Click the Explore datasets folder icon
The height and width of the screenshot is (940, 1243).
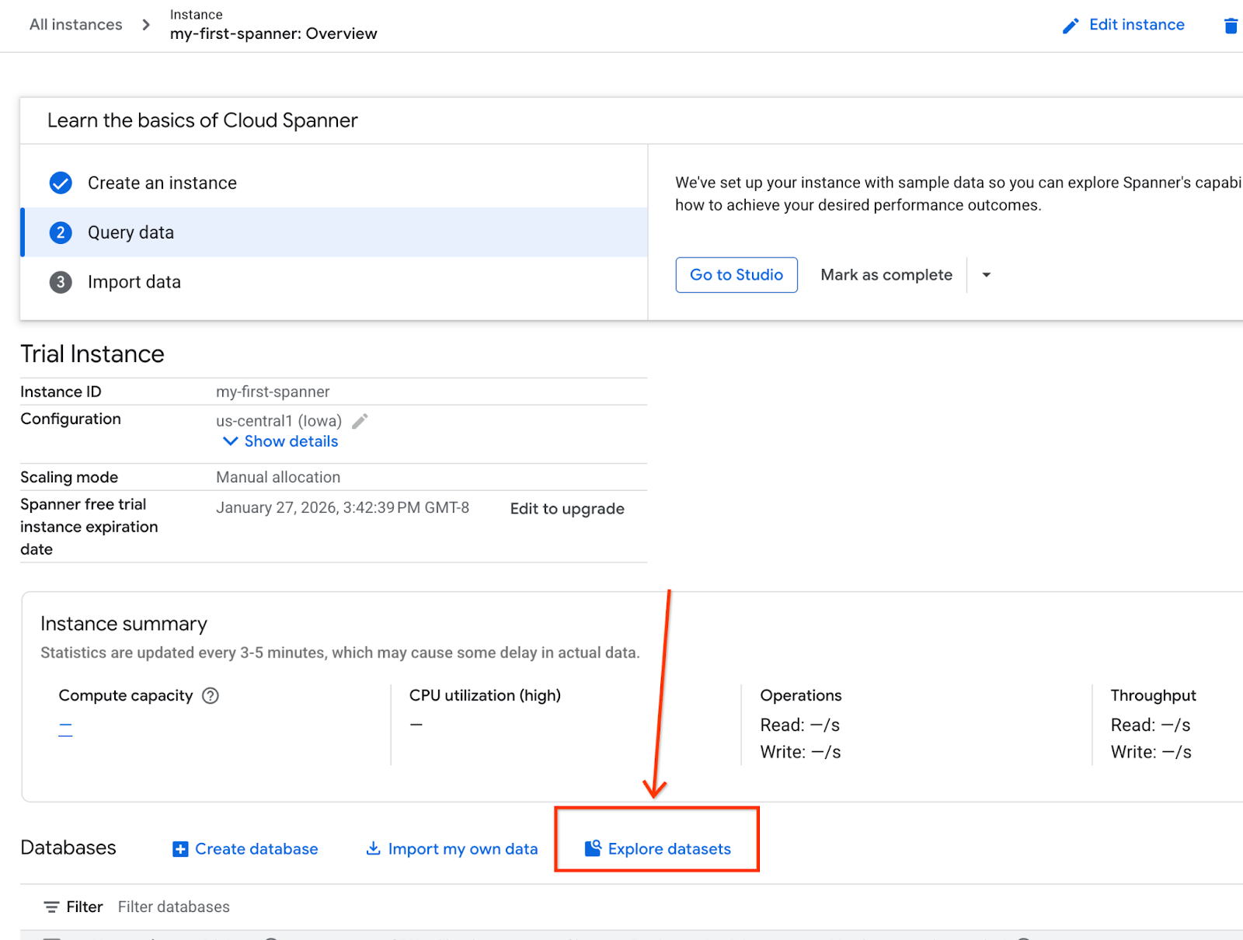coord(593,848)
